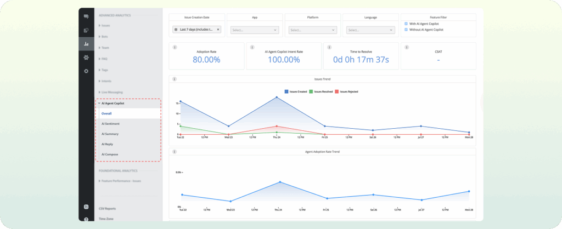562x229 pixels.
Task: Toggle the Without AI Agent Copilot checkbox
Action: click(x=406, y=30)
